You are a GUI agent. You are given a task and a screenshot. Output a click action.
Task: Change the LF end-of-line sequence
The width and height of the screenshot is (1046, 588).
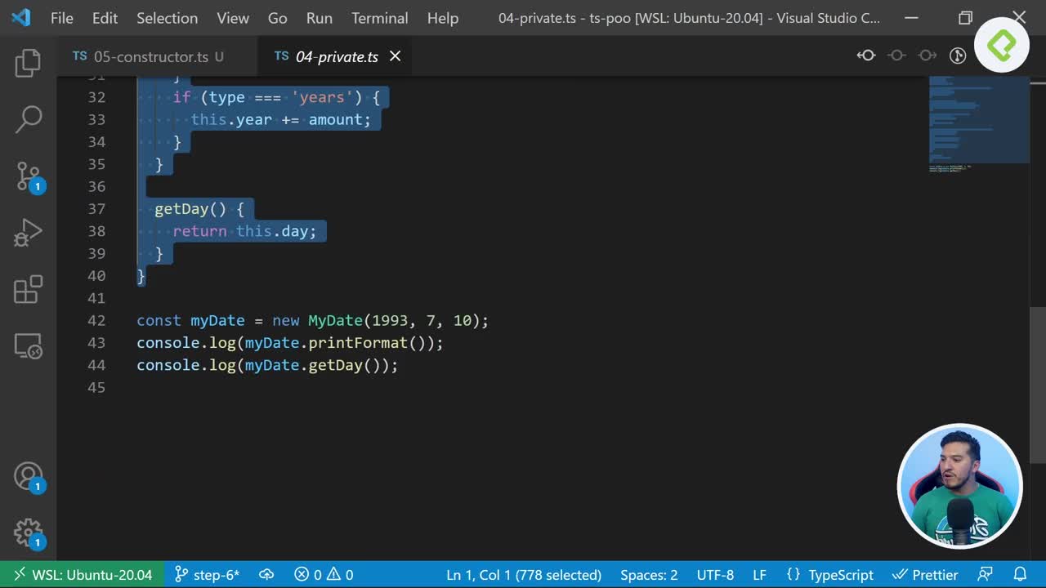coord(759,575)
